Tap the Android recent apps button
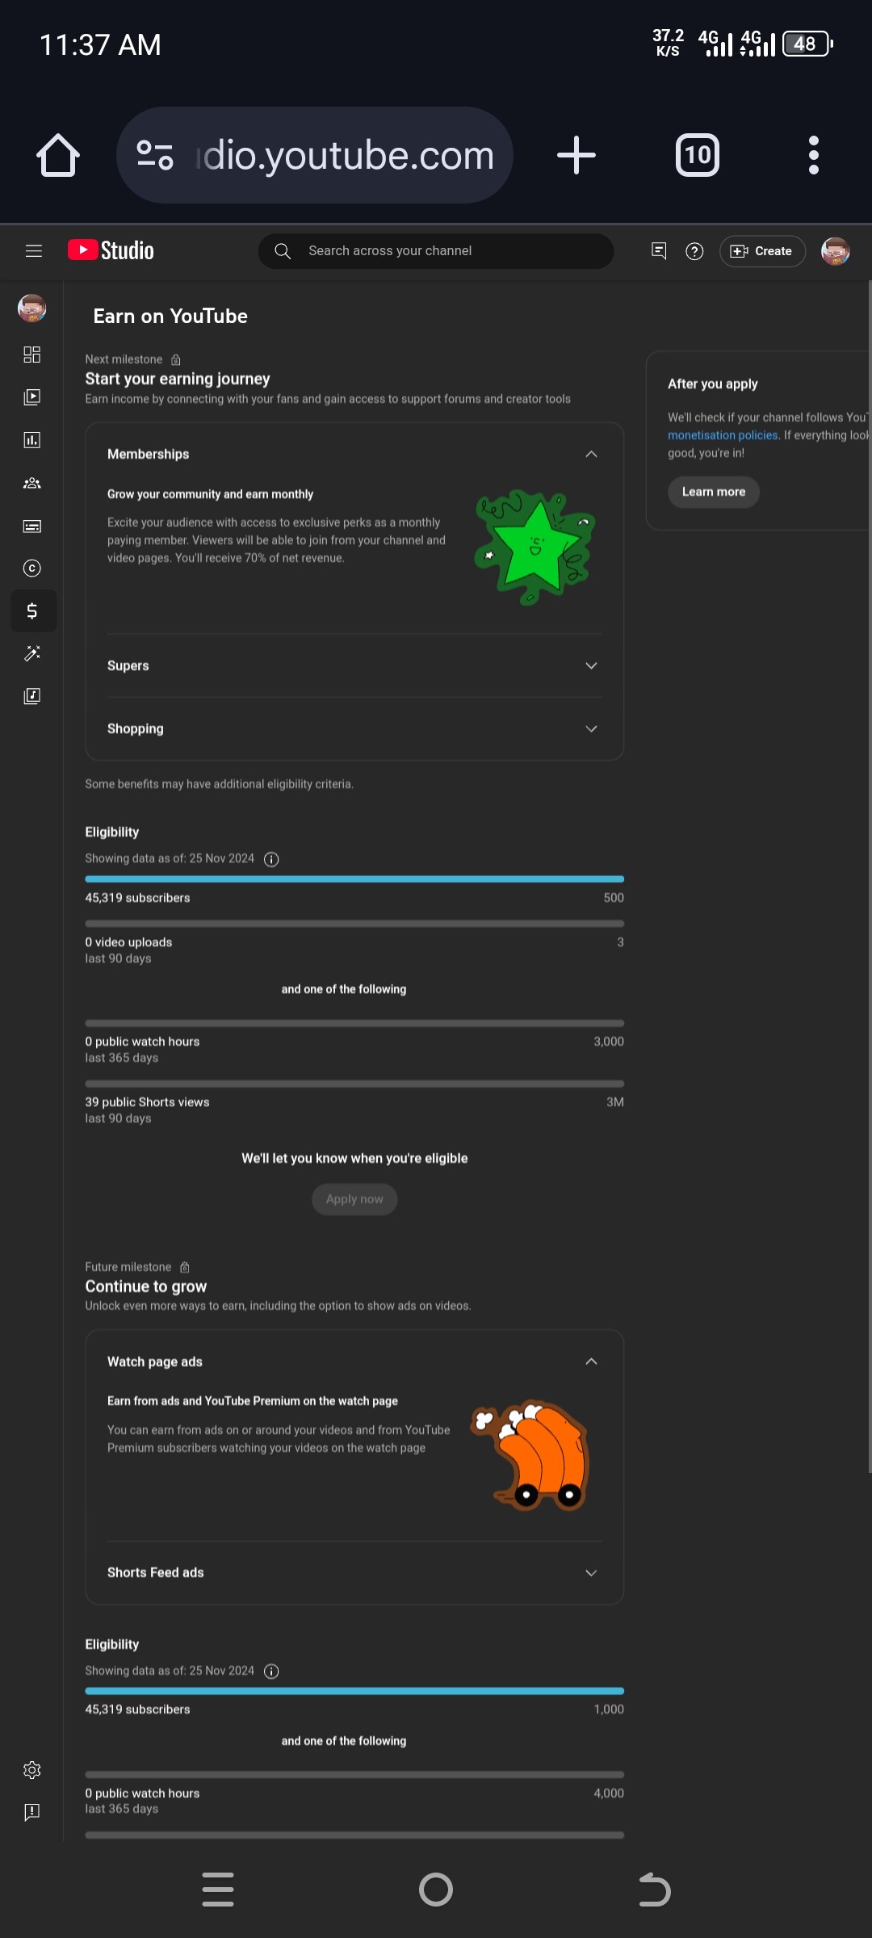 point(218,1890)
